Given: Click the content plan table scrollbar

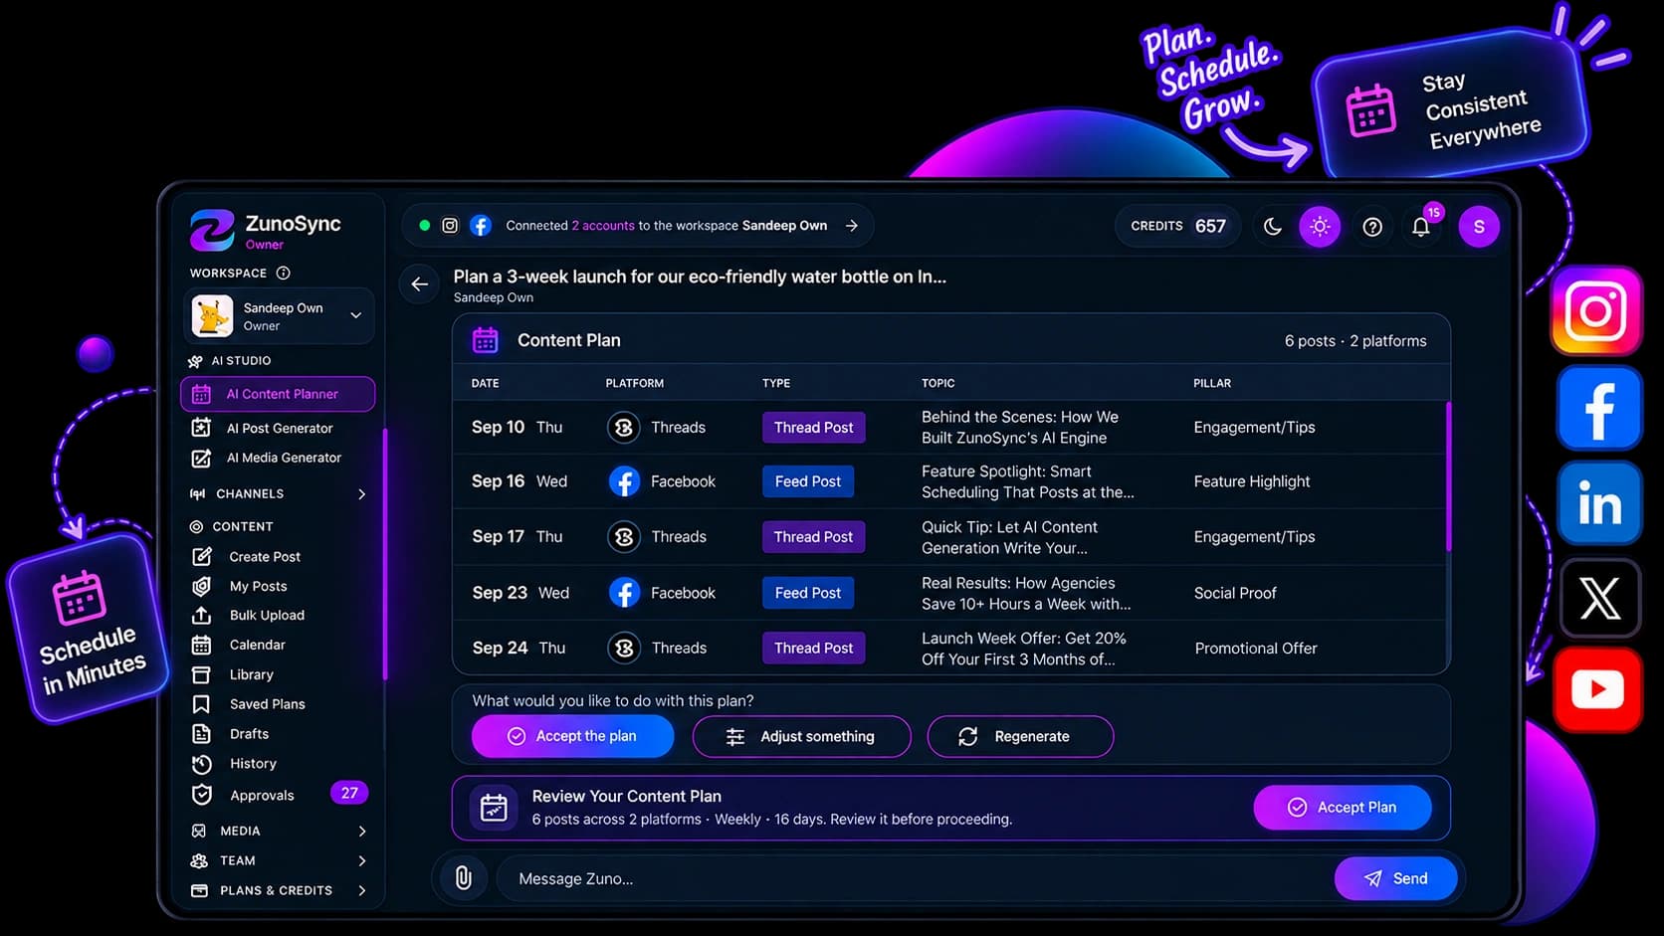Looking at the screenshot, I should [x=1448, y=475].
